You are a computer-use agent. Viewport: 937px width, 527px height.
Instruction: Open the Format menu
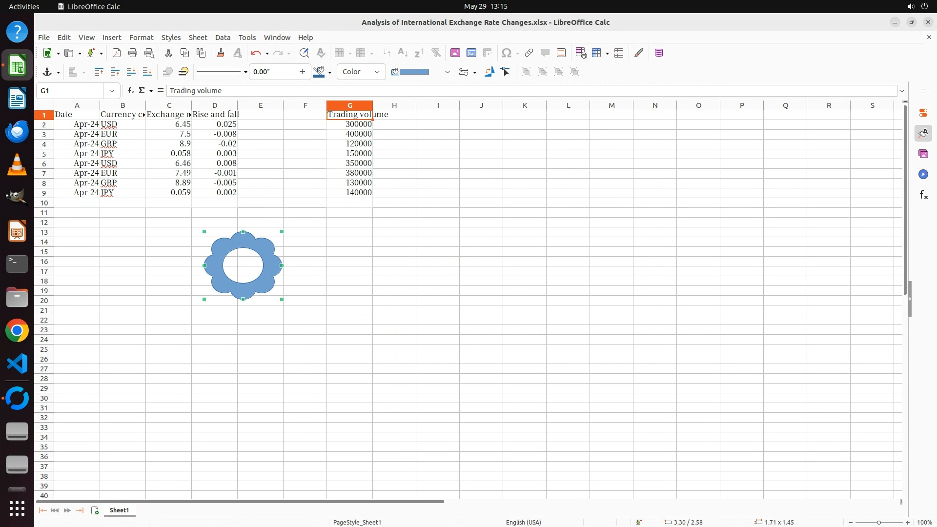(x=141, y=38)
